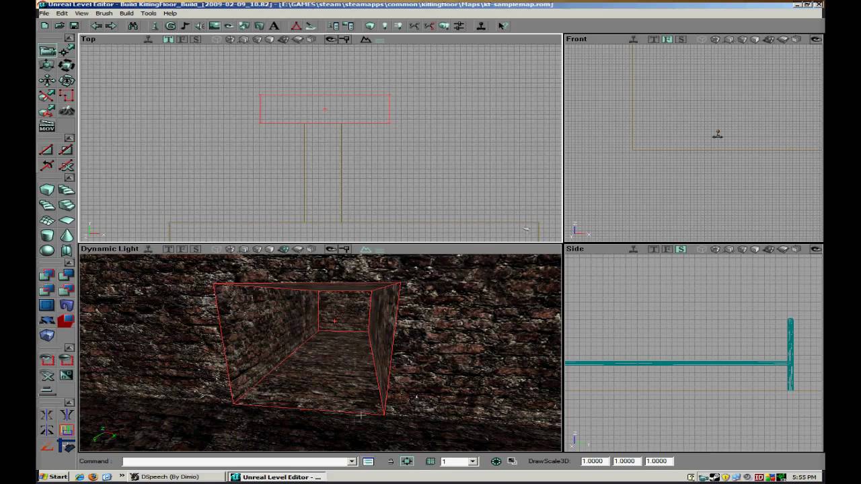Open Build Options sliders icon

[459, 26]
